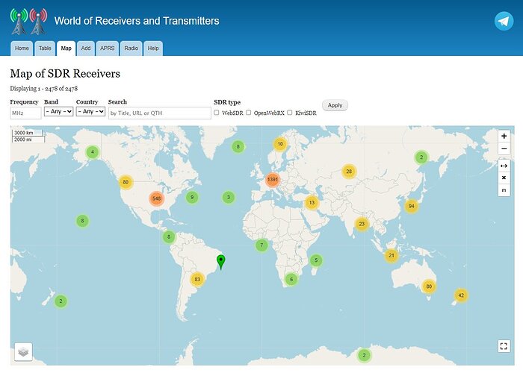Activate the map distance measuring arrow tool

[504, 166]
